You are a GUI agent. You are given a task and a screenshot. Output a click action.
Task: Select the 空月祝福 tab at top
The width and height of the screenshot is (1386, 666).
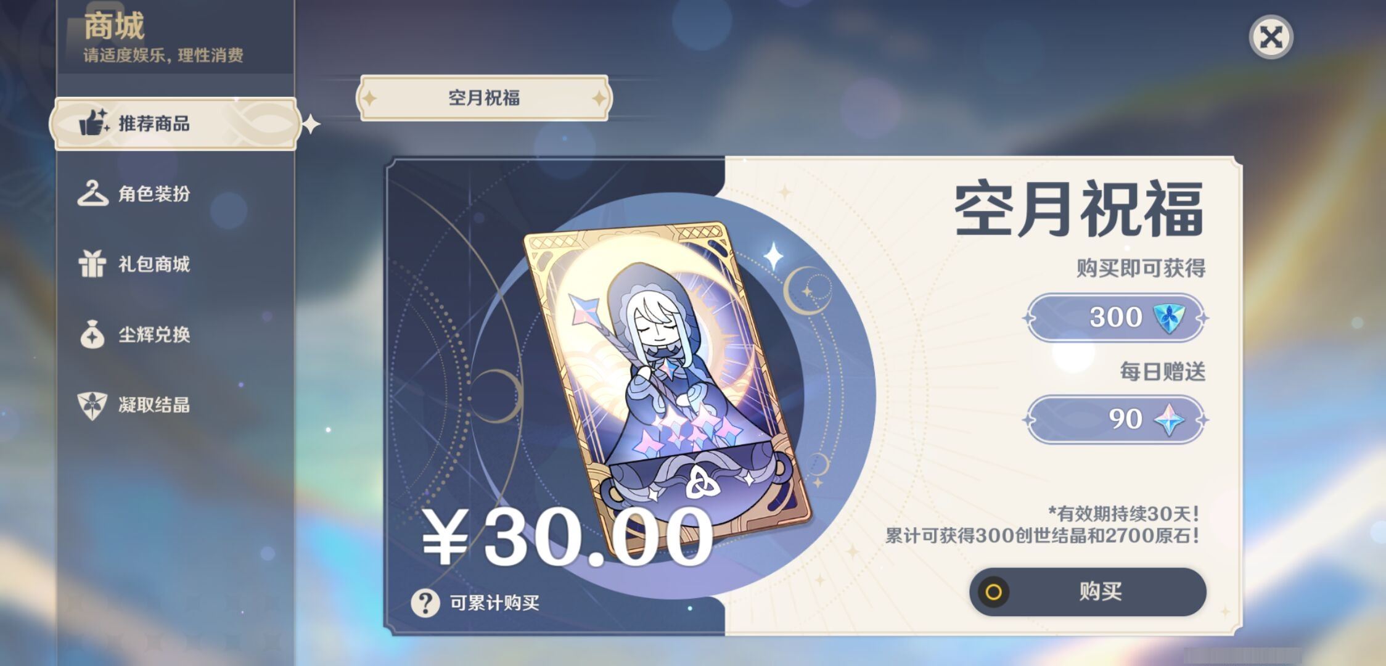point(484,98)
